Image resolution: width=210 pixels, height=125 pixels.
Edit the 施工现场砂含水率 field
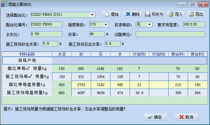pos(50,44)
